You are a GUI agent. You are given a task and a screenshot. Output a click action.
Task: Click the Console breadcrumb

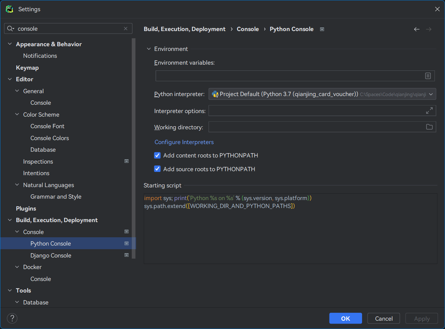click(248, 29)
